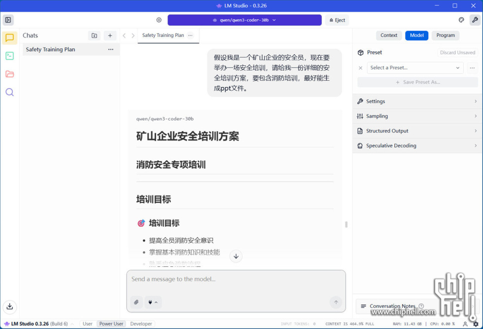Click the CPU 0.00 % readout
This screenshot has height=329, width=483.
[x=443, y=324]
